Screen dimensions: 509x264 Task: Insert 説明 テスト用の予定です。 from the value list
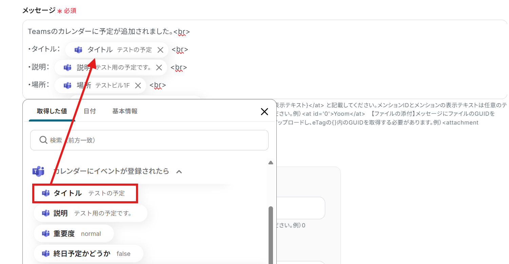point(90,213)
